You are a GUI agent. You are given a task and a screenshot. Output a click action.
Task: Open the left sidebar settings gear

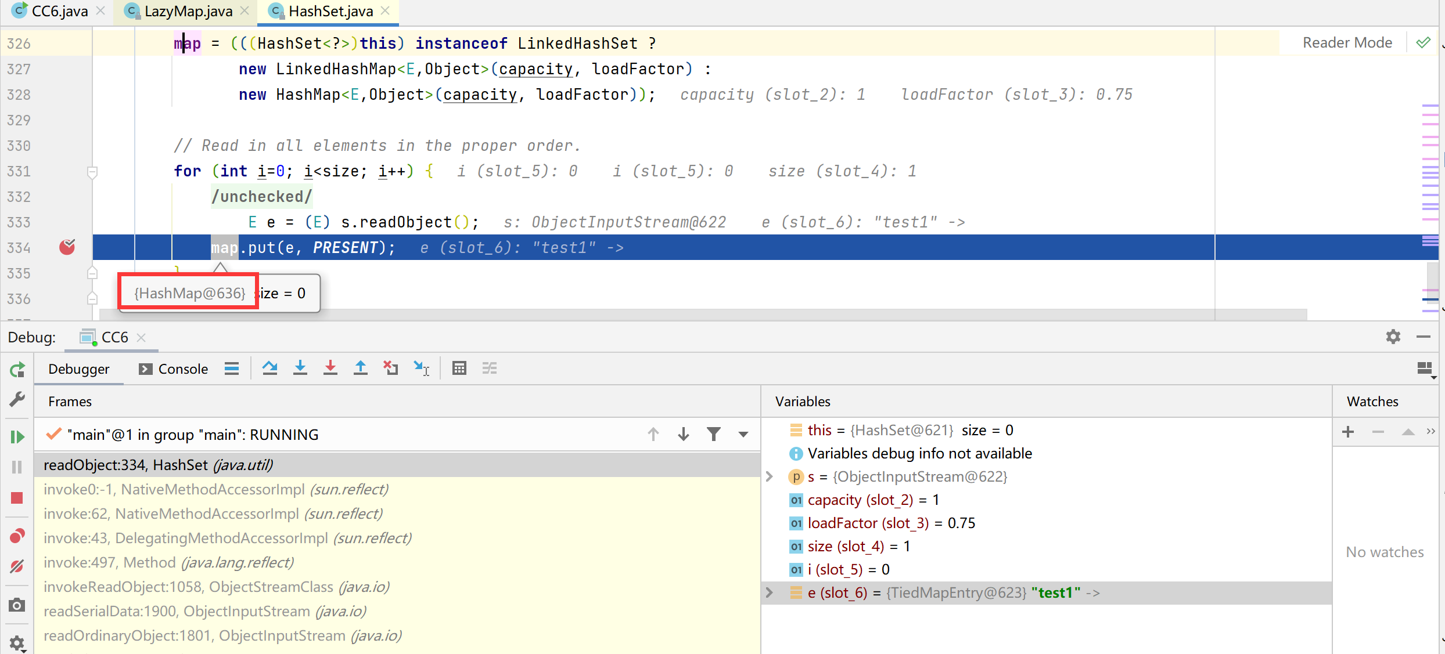[x=17, y=643]
